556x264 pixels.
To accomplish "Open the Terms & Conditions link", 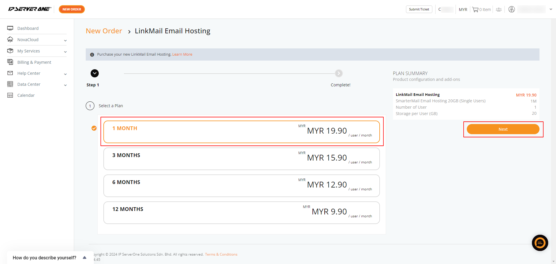I will [221, 254].
